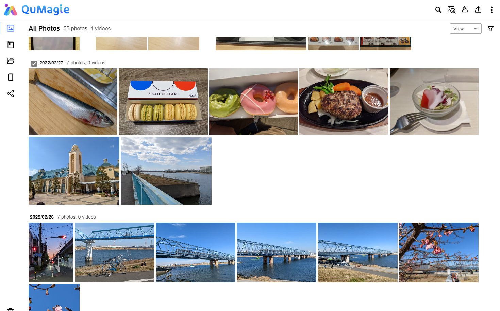
Task: Open the advanced photo search icon
Action: point(451,10)
